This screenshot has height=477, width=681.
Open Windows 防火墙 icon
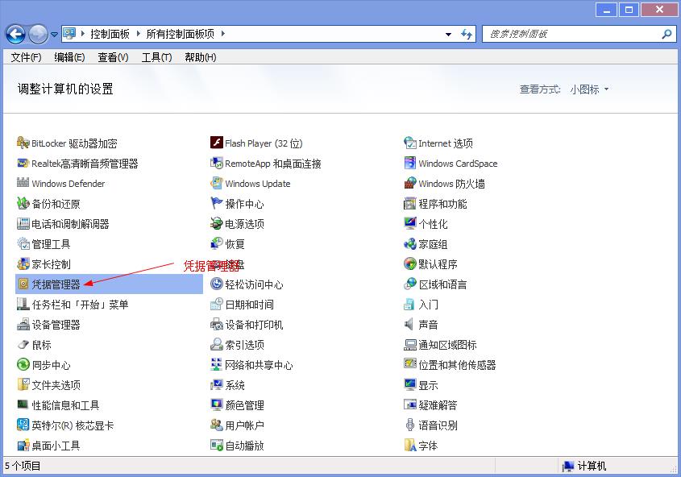click(x=410, y=183)
